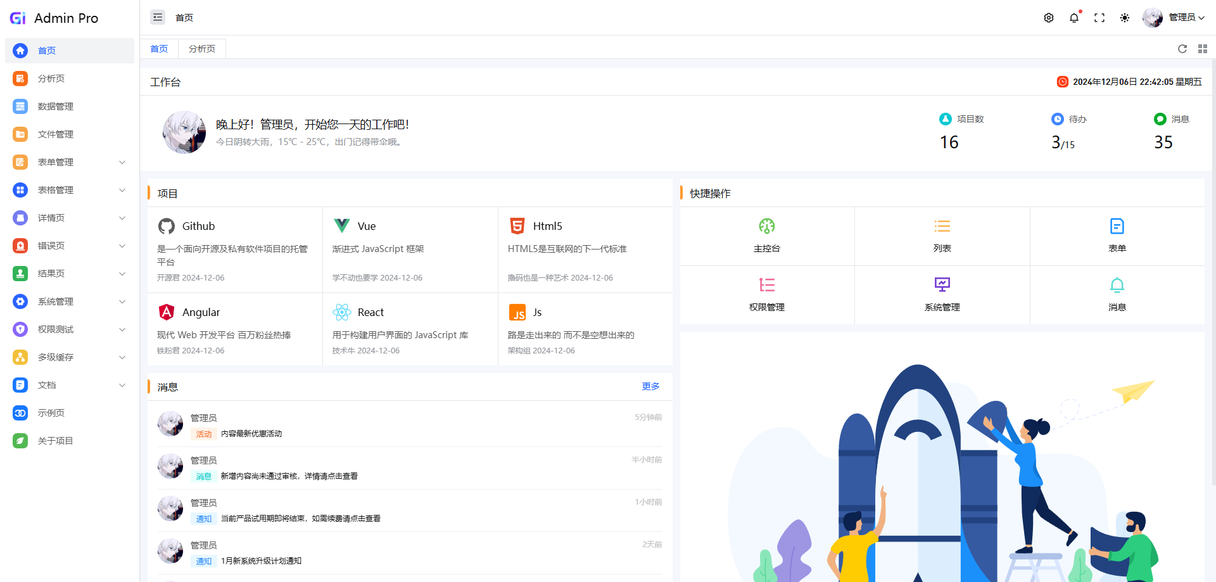Expand the 多级缓存 submenu arrow
The width and height of the screenshot is (1216, 582).
(122, 357)
